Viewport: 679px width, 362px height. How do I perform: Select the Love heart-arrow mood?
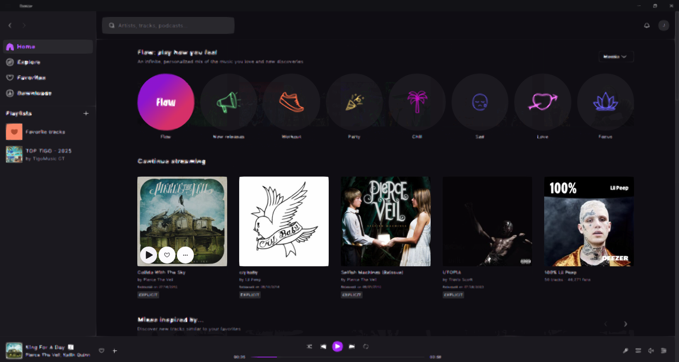pyautogui.click(x=543, y=102)
